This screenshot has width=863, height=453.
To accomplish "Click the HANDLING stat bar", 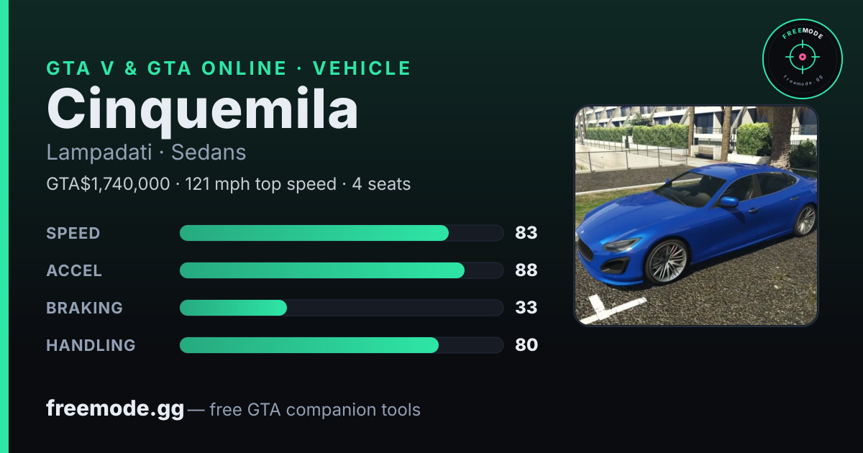I will [x=341, y=345].
